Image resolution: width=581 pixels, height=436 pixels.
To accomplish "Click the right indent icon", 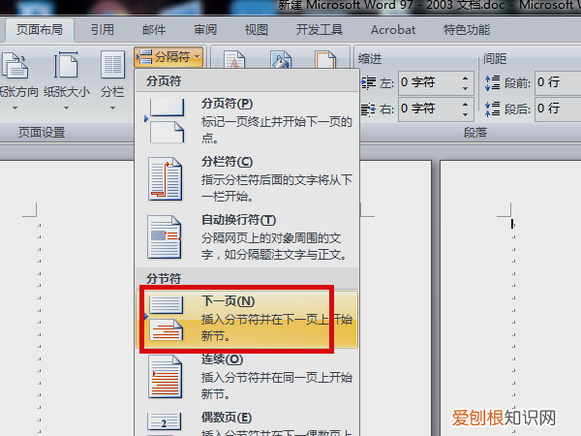I will click(x=368, y=109).
